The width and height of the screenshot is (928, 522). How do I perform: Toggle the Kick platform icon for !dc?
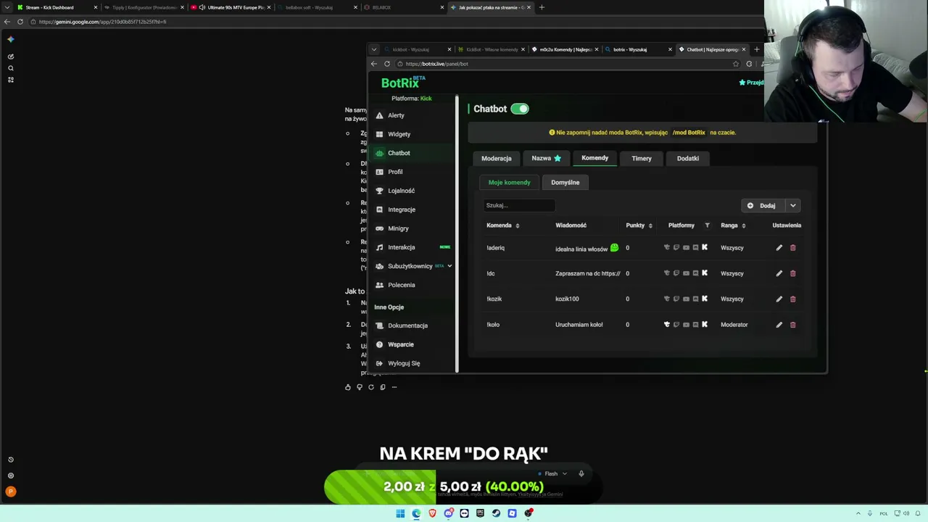pos(705,273)
